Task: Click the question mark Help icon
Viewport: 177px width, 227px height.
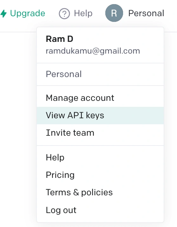Action: [x=64, y=14]
